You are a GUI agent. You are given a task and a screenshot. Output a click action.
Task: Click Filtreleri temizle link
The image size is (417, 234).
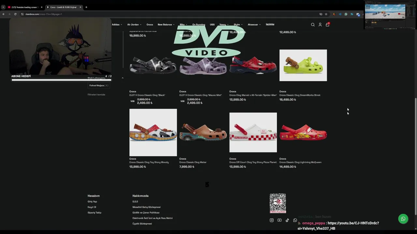pos(96,95)
